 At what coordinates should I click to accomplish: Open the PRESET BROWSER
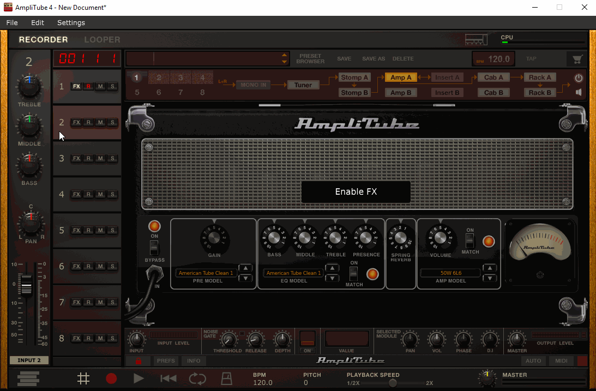310,59
